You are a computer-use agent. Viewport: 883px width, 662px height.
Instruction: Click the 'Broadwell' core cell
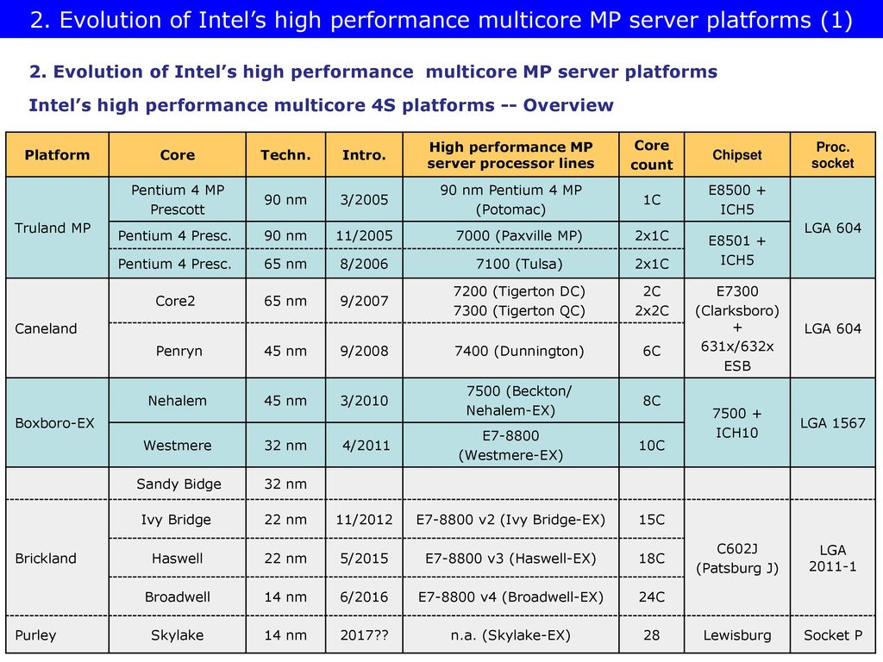tap(178, 596)
